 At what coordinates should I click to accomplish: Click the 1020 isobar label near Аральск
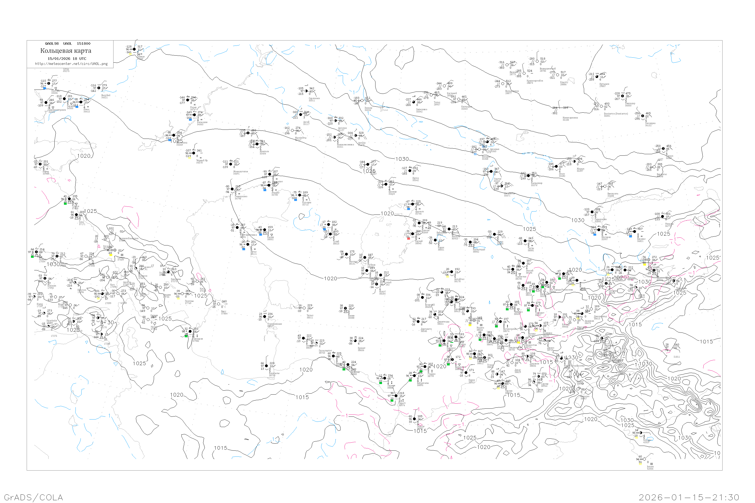coord(387,214)
